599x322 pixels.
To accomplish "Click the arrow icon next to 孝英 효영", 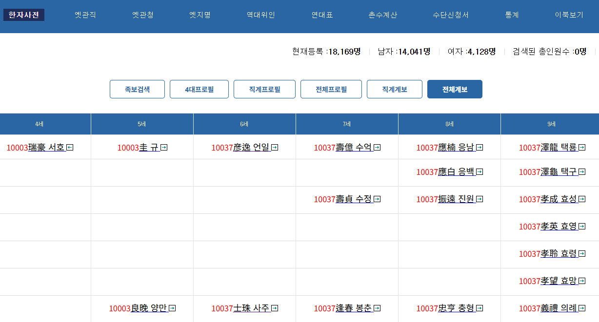I will 582,227.
